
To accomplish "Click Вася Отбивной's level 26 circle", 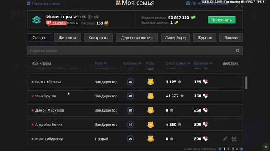I will pos(130,82).
